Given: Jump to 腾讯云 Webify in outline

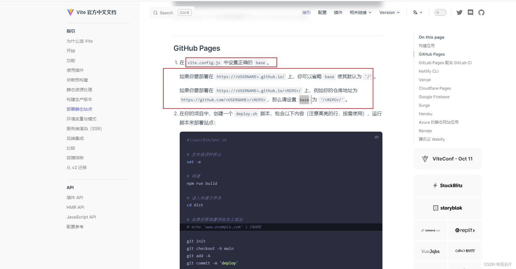Looking at the screenshot, I should [x=432, y=139].
